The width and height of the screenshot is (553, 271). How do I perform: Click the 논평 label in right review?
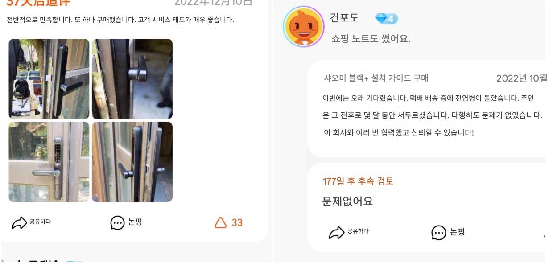[x=457, y=232]
